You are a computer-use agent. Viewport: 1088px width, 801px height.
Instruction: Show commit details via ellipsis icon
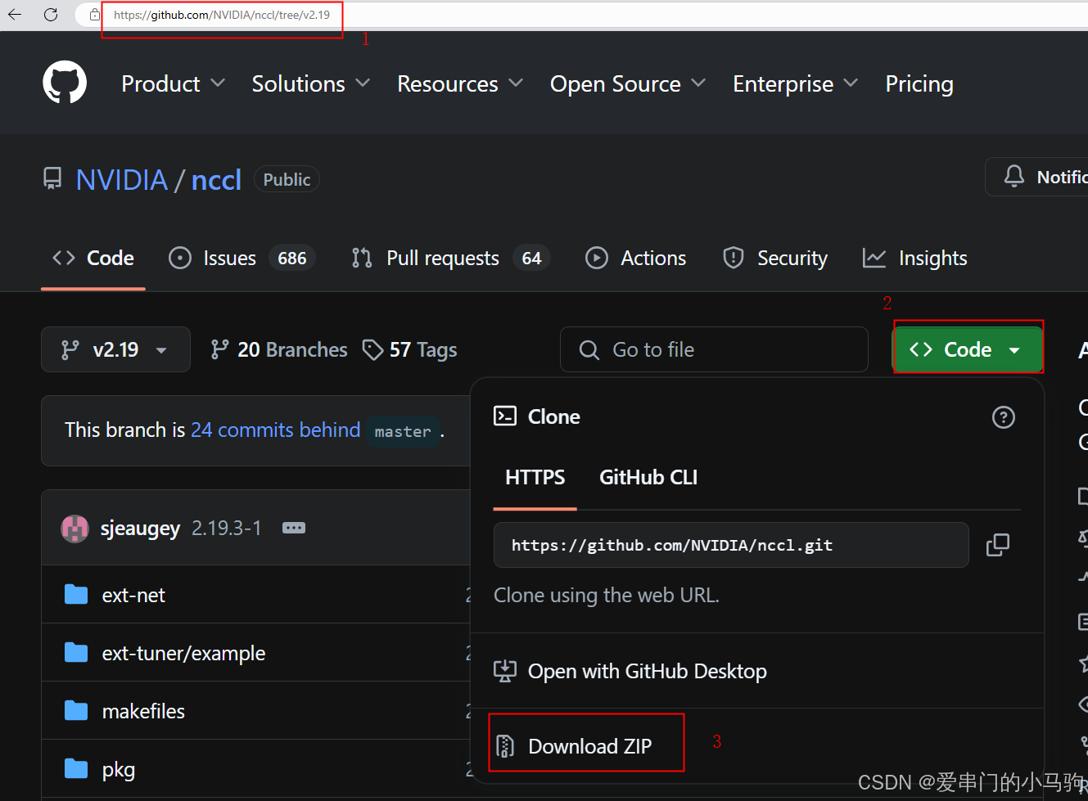coord(294,528)
